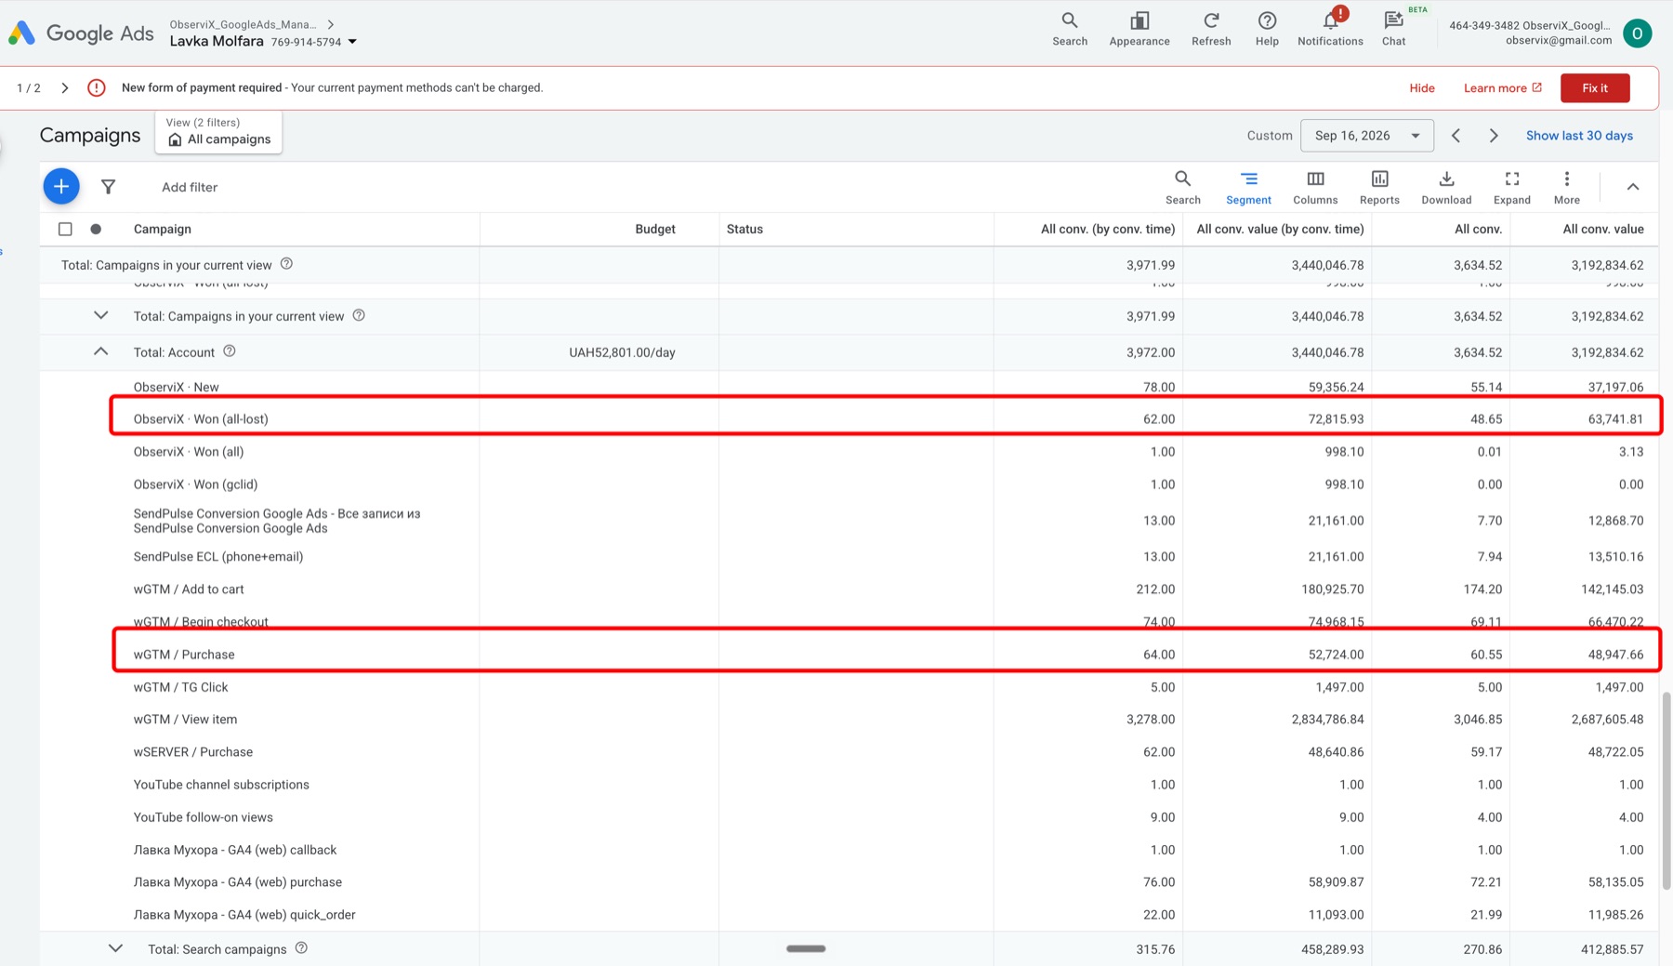1673x966 pixels.
Task: Click Add filter
Action: [190, 187]
